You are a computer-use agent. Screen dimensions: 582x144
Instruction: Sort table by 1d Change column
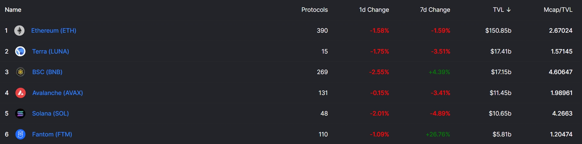[374, 10]
